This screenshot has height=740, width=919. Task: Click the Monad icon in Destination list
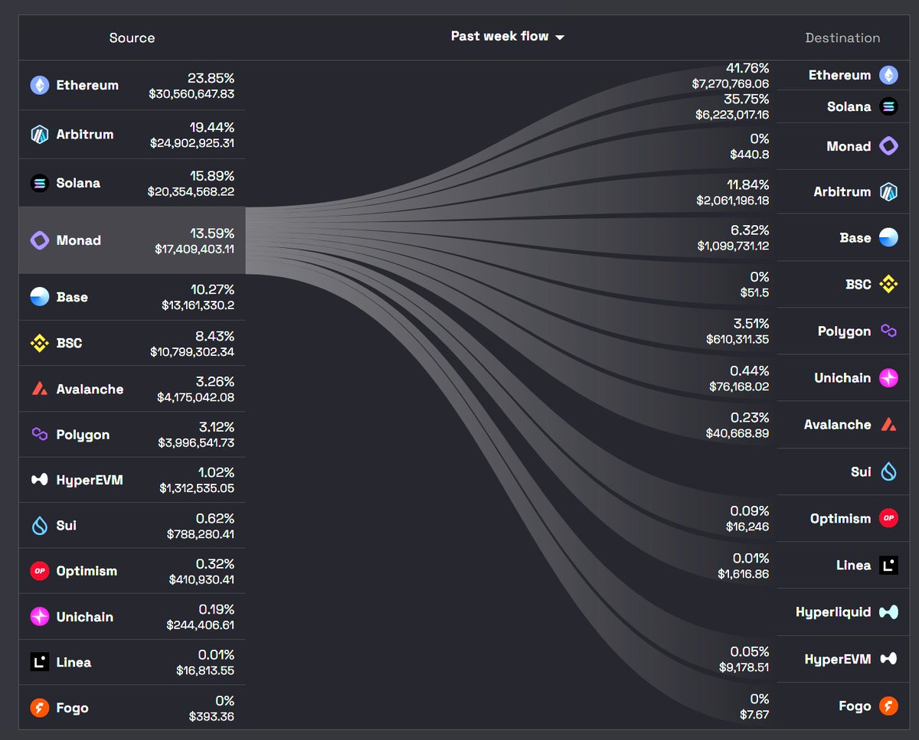888,146
